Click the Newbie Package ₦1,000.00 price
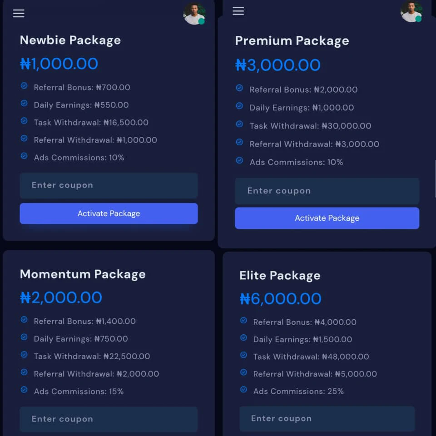 pyautogui.click(x=59, y=64)
